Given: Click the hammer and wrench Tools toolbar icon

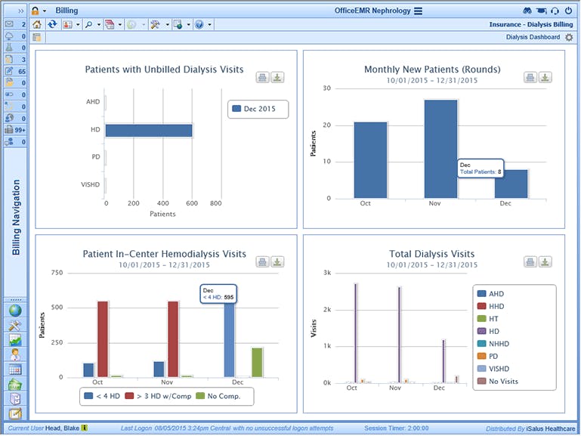Looking at the screenshot, I should pyautogui.click(x=155, y=25).
